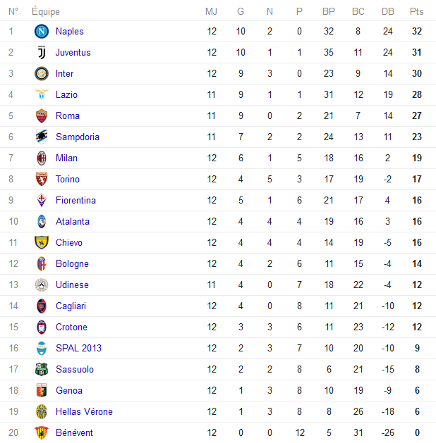Open the Bologne team page link
Image resolution: width=436 pixels, height=443 pixels.
pyautogui.click(x=72, y=263)
